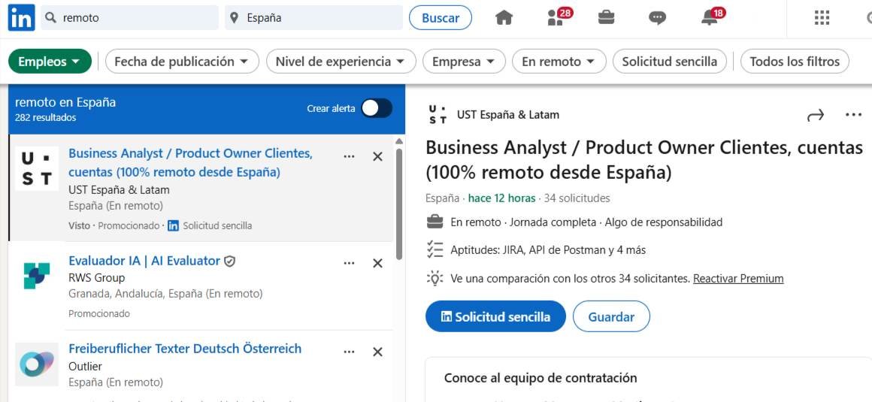872x402 pixels.
Task: Open more options for Freiberuflicher Texter listing
Action: point(350,352)
